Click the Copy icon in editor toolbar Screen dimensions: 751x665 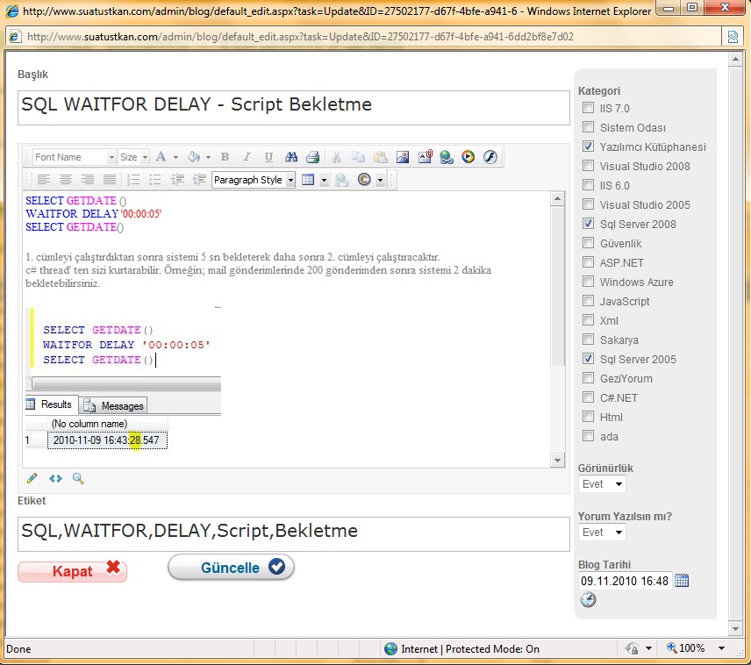click(358, 157)
